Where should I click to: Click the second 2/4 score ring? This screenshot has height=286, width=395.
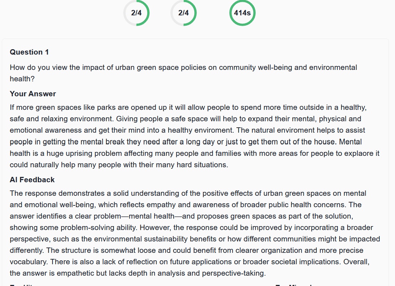point(184,13)
